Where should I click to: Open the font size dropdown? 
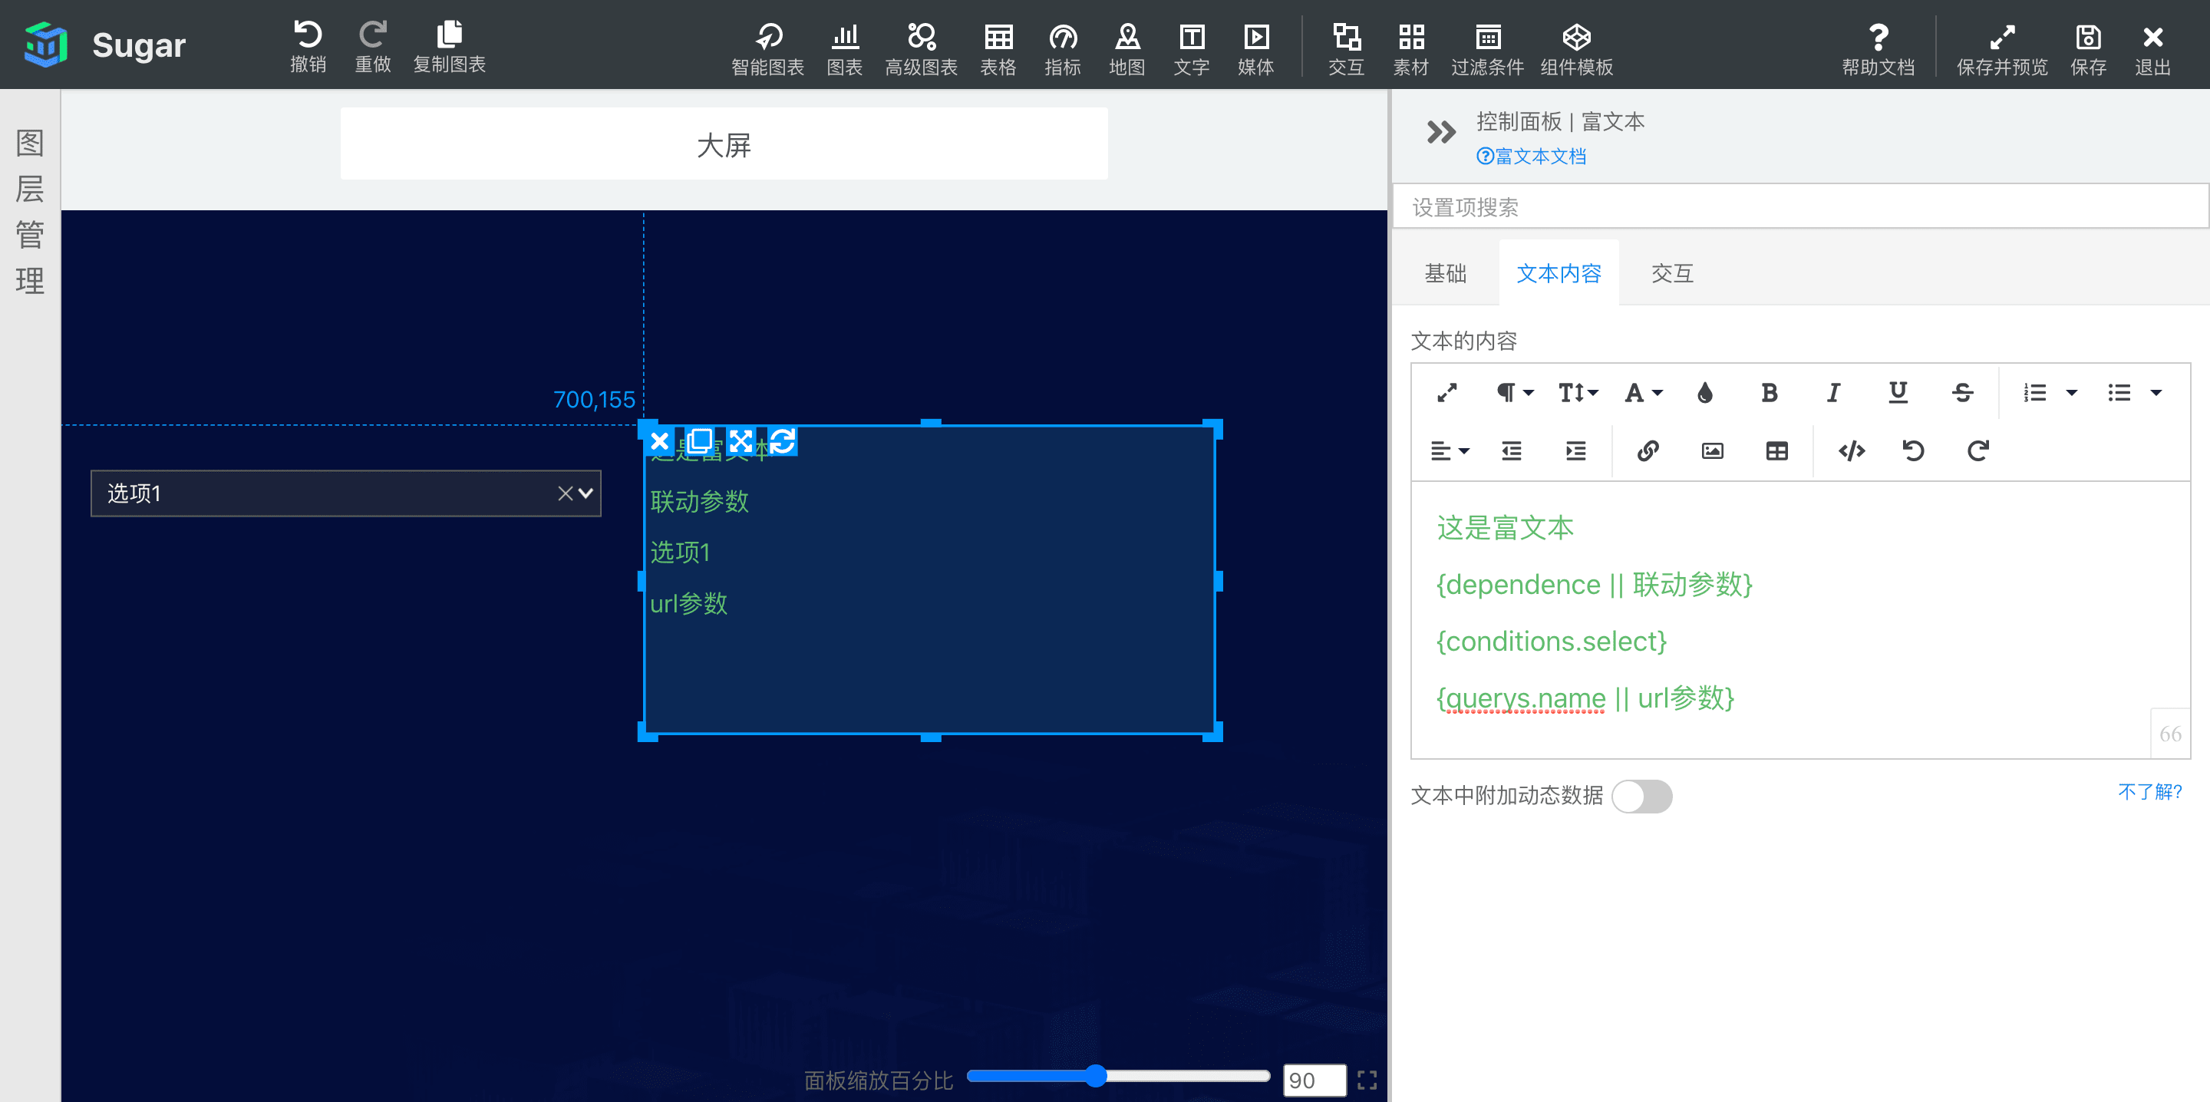click(x=1578, y=392)
